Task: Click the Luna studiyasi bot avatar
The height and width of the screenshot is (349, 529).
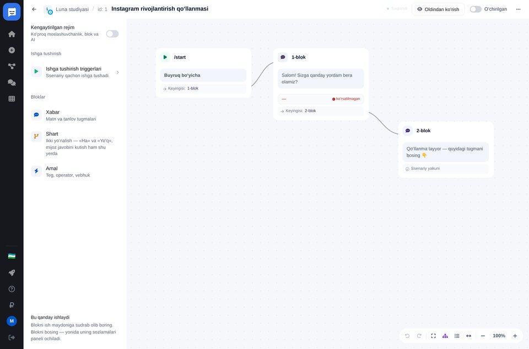Action: [x=48, y=10]
